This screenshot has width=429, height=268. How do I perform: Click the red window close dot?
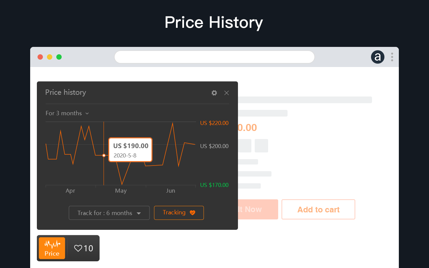[40, 57]
